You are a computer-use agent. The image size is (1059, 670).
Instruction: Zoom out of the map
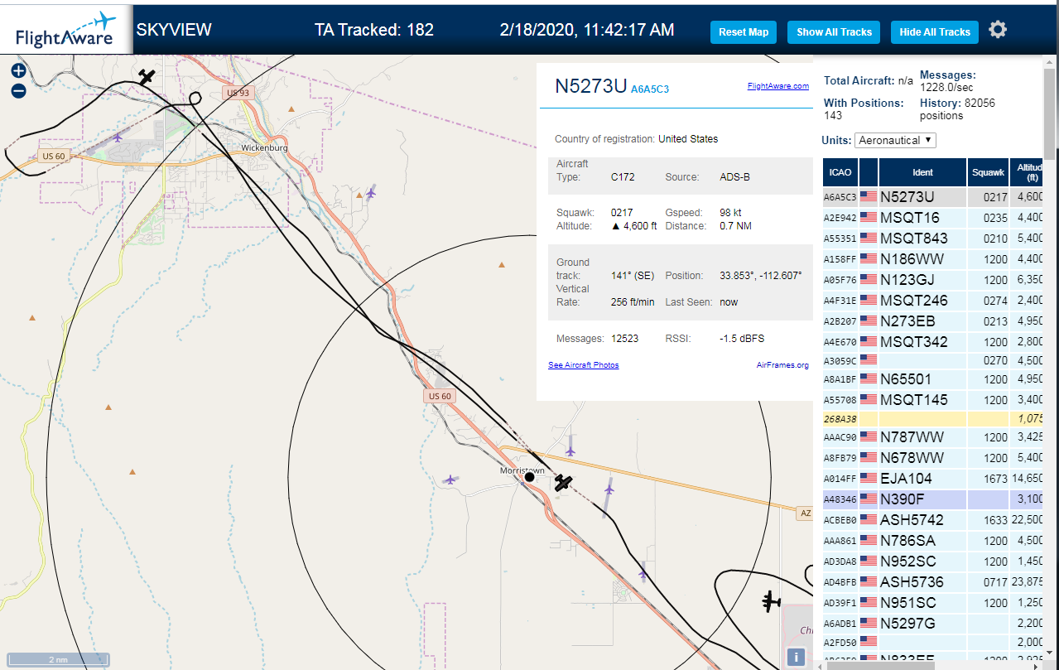(x=18, y=91)
